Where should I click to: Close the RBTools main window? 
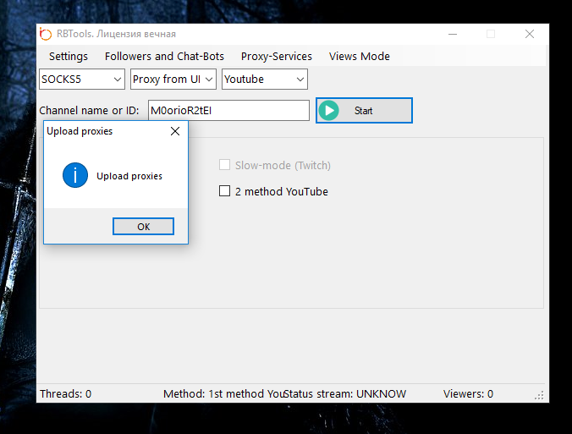[530, 34]
